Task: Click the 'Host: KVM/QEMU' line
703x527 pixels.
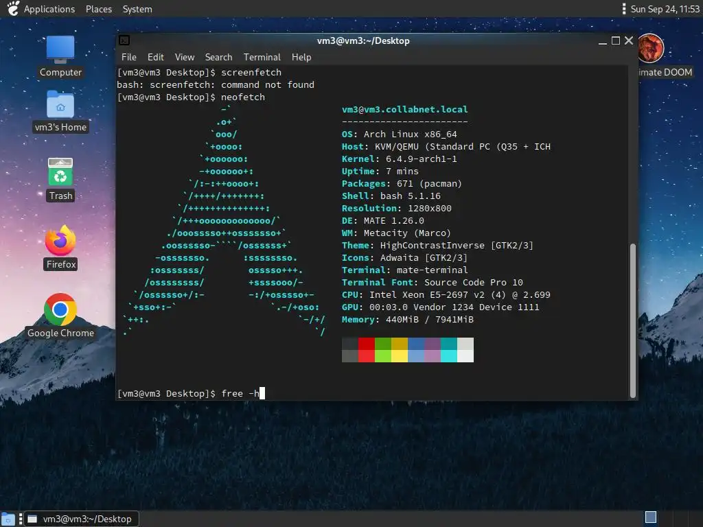Action: point(446,147)
